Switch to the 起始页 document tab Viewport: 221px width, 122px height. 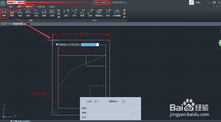point(4,24)
